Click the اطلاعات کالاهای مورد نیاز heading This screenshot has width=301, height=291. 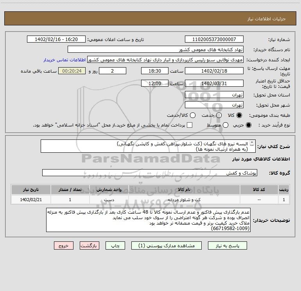pos(261,159)
